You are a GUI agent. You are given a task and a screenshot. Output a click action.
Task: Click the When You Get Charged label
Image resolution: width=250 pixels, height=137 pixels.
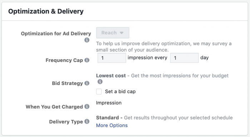pyautogui.click(x=54, y=107)
